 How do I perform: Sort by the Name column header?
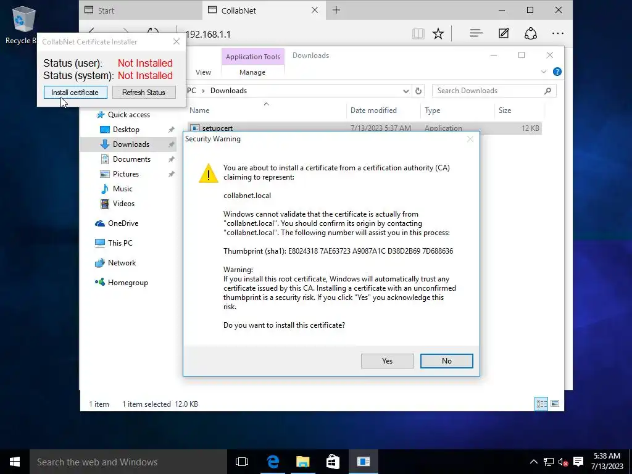[x=266, y=110]
